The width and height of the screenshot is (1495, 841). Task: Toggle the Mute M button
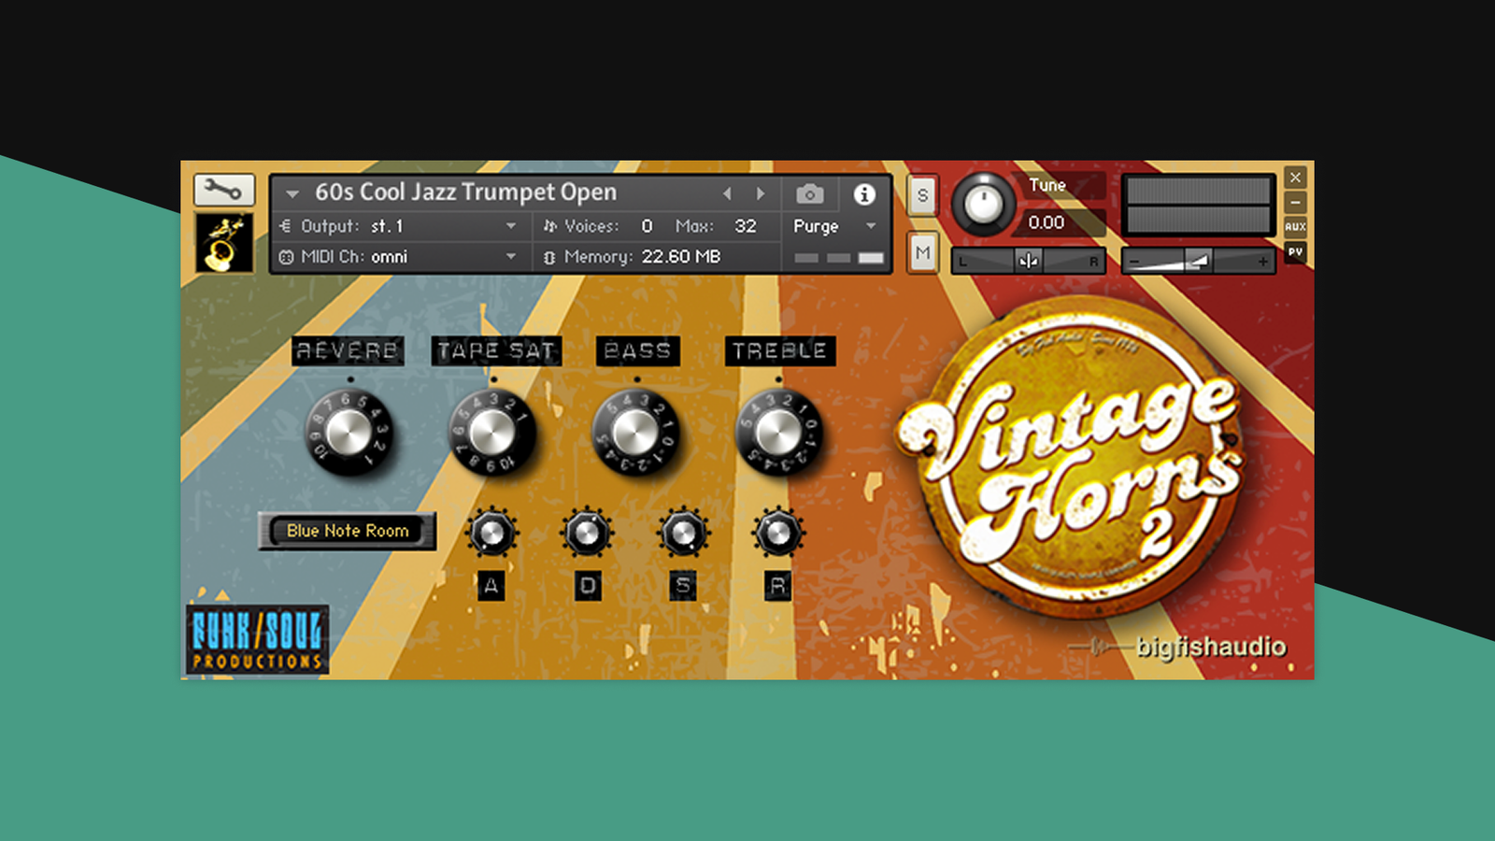922,252
